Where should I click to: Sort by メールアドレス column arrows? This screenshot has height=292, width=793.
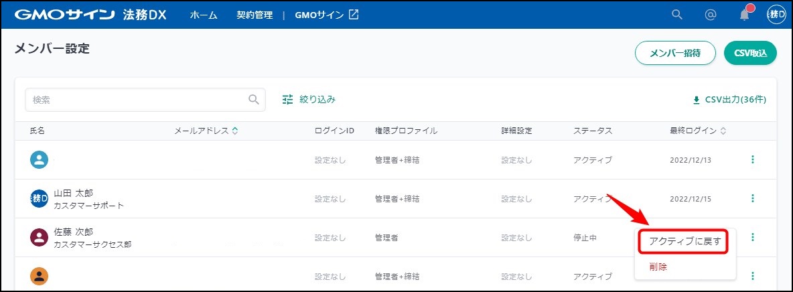pyautogui.click(x=235, y=131)
